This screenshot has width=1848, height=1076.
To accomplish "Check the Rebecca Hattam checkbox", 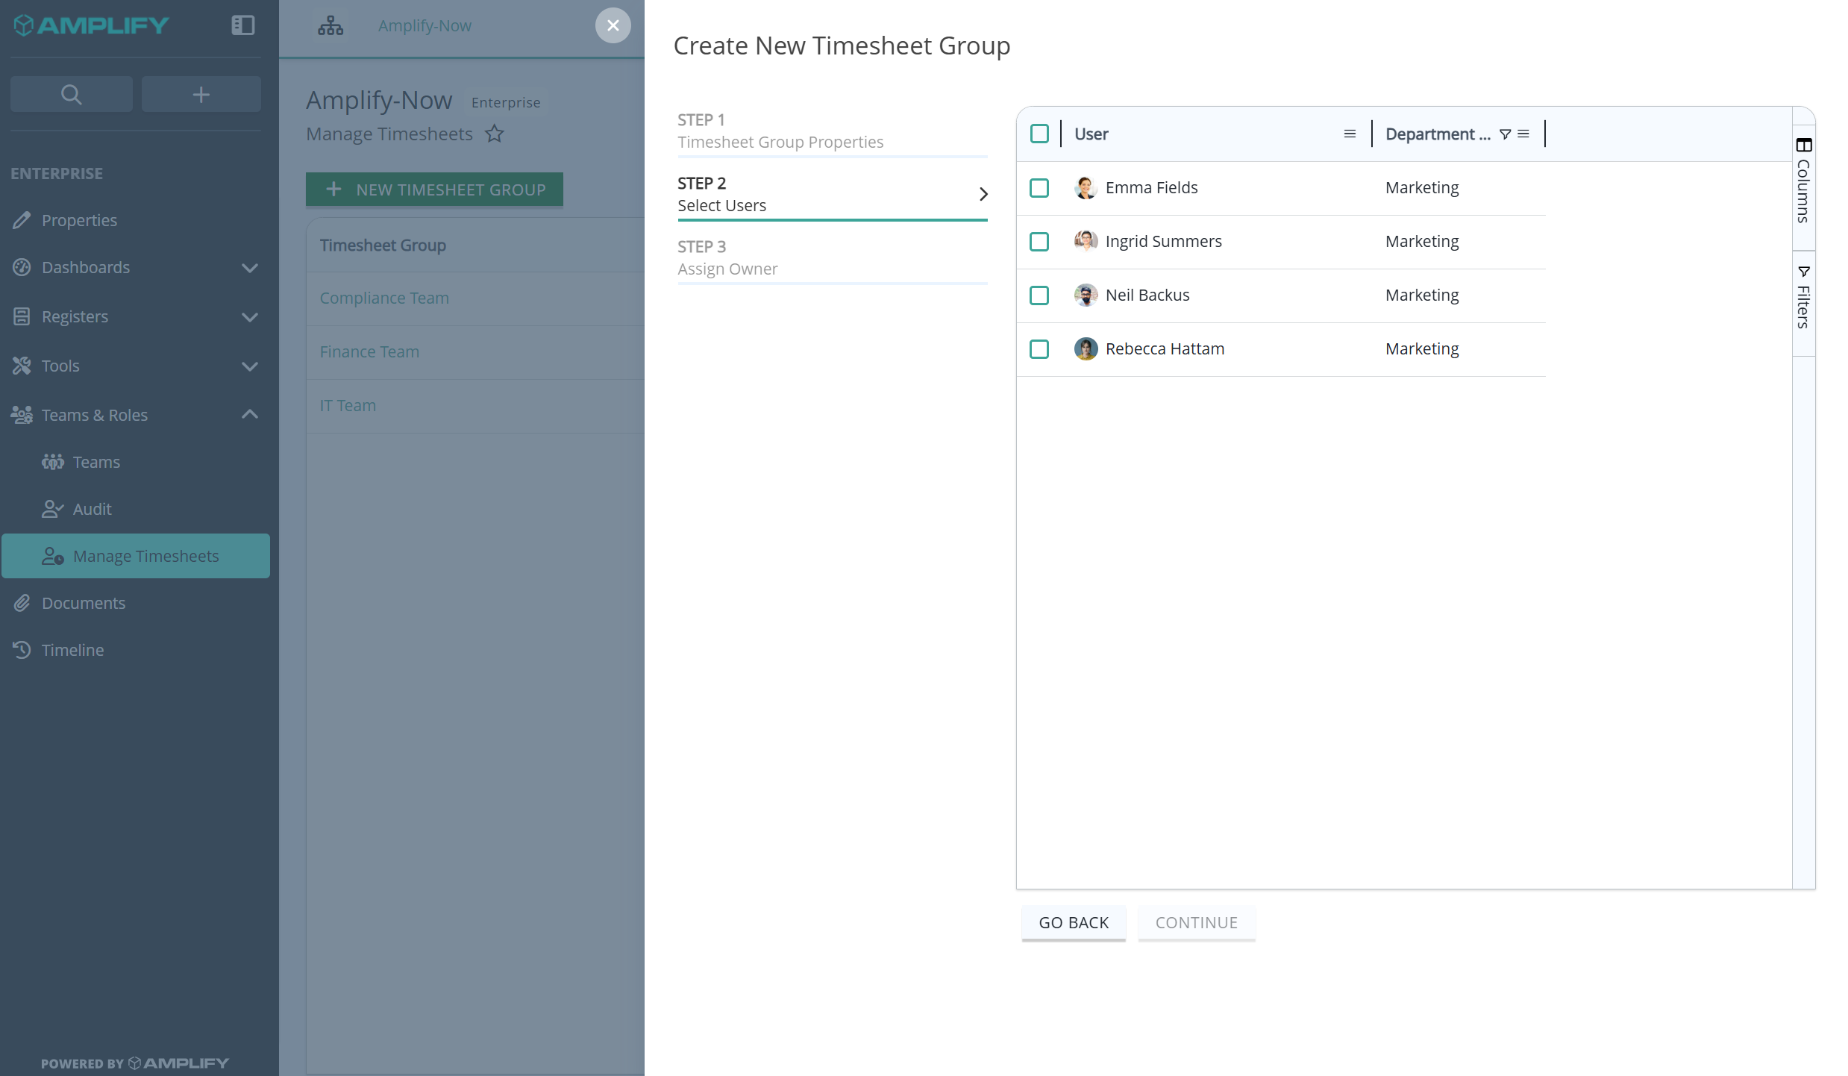I will click(x=1039, y=349).
